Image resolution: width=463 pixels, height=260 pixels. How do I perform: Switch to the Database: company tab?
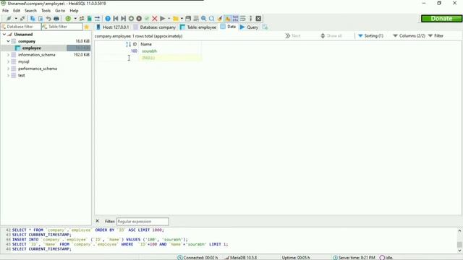[154, 27]
